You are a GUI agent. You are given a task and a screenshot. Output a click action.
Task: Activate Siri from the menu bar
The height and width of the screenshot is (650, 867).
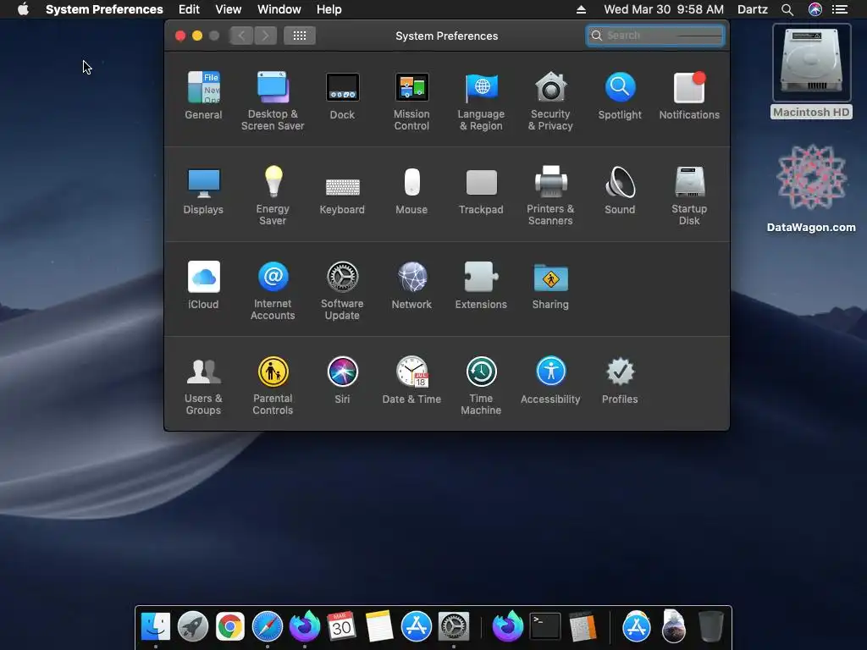pos(815,9)
